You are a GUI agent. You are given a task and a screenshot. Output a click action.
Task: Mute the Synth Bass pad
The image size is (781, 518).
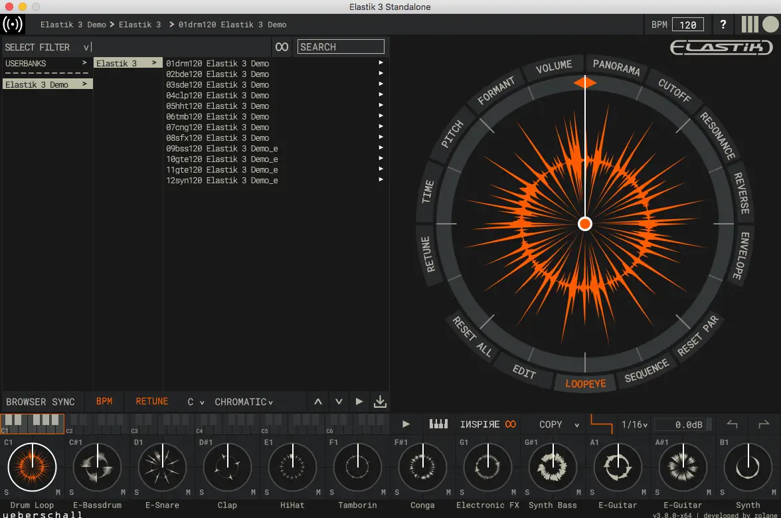point(579,493)
